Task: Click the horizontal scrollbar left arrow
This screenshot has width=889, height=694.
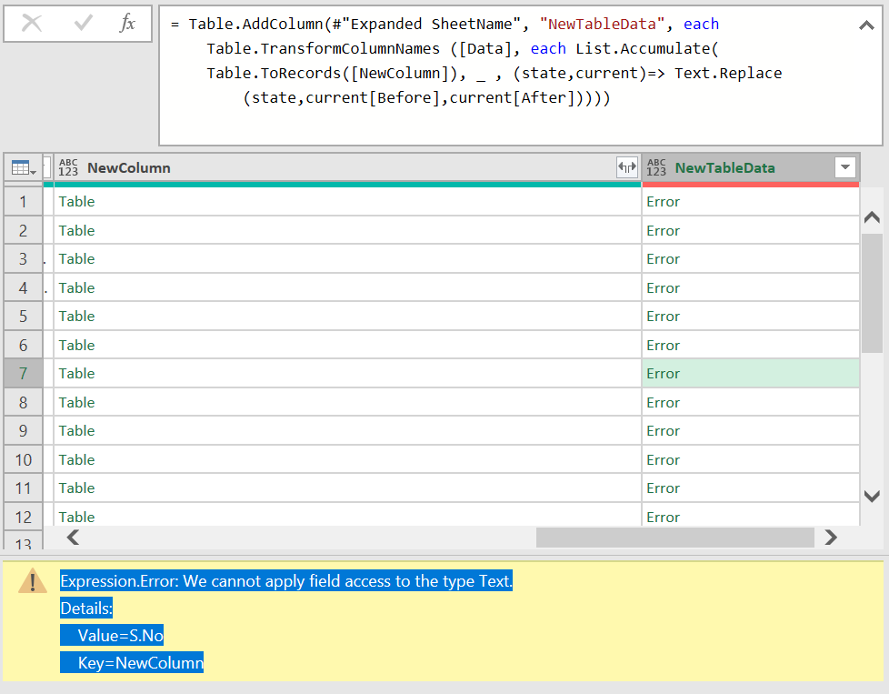Action: [x=73, y=537]
